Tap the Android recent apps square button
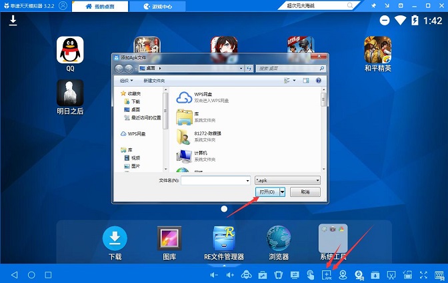 coord(48,275)
